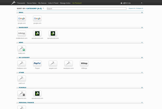Focus the Search input field
The image size is (162, 109).
[x=87, y=8]
